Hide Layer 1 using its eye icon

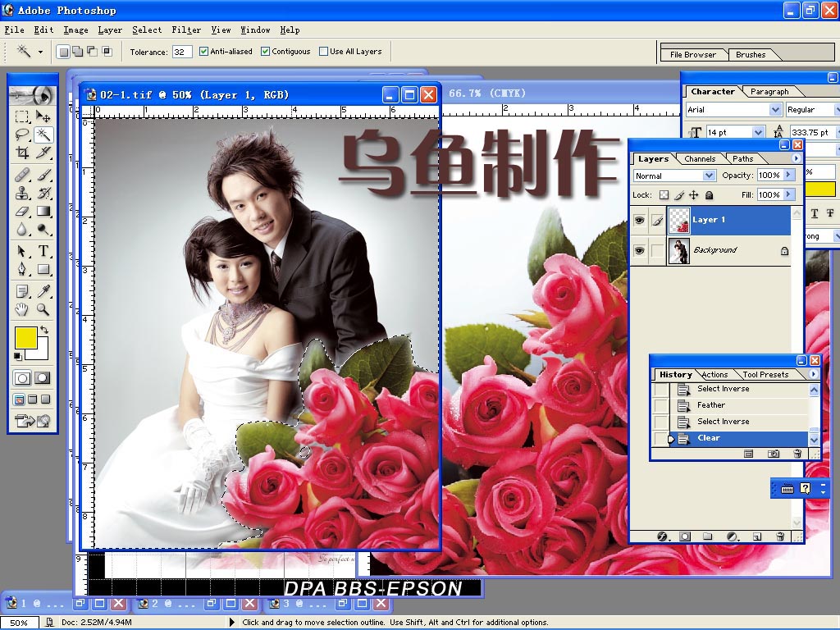coord(639,220)
